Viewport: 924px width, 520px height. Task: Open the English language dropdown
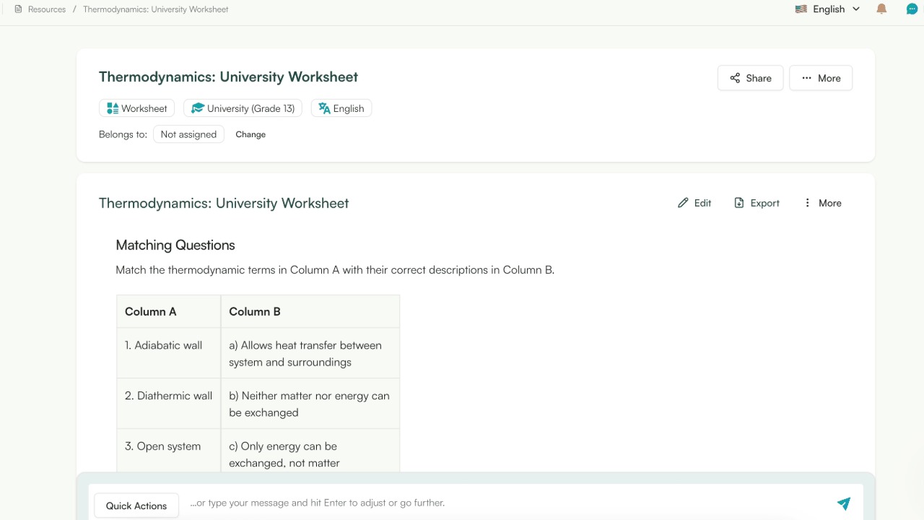tap(827, 9)
